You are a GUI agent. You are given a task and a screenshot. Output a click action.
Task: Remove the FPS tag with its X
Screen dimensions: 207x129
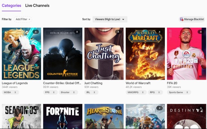pos(54,92)
